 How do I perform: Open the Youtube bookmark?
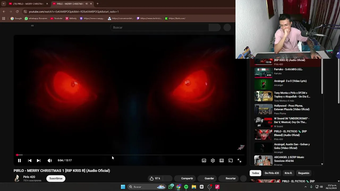pyautogui.click(x=56, y=19)
